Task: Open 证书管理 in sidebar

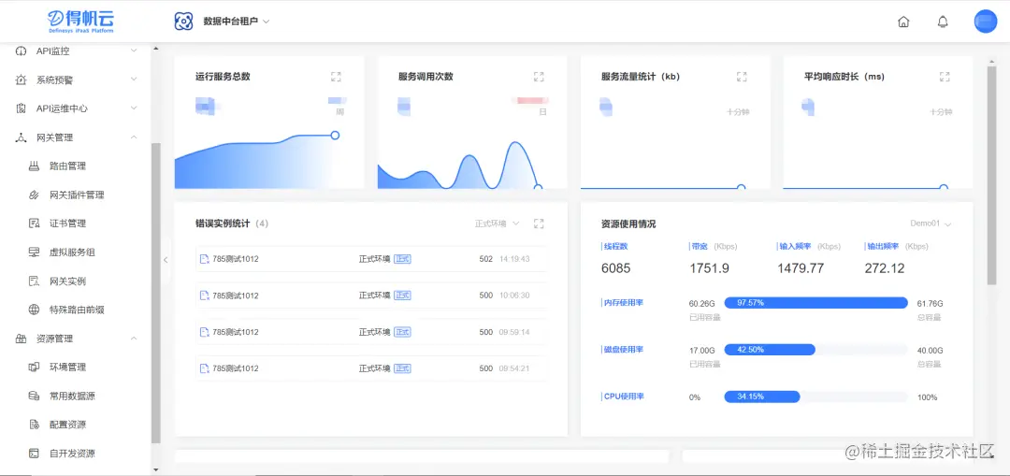Action: coord(67,224)
